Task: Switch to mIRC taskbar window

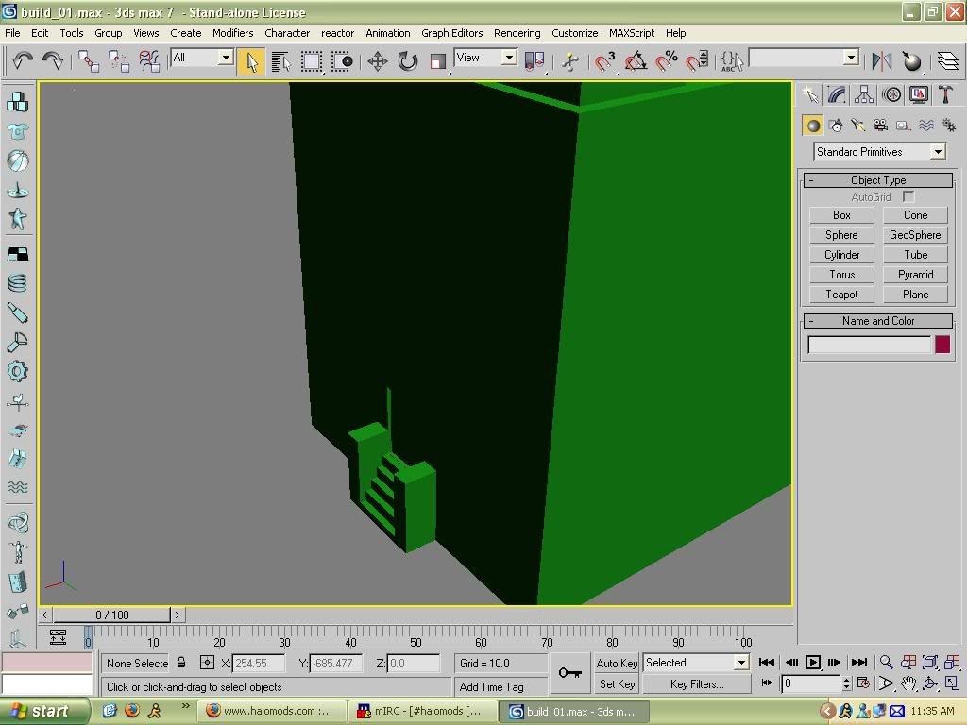Action: pyautogui.click(x=422, y=711)
